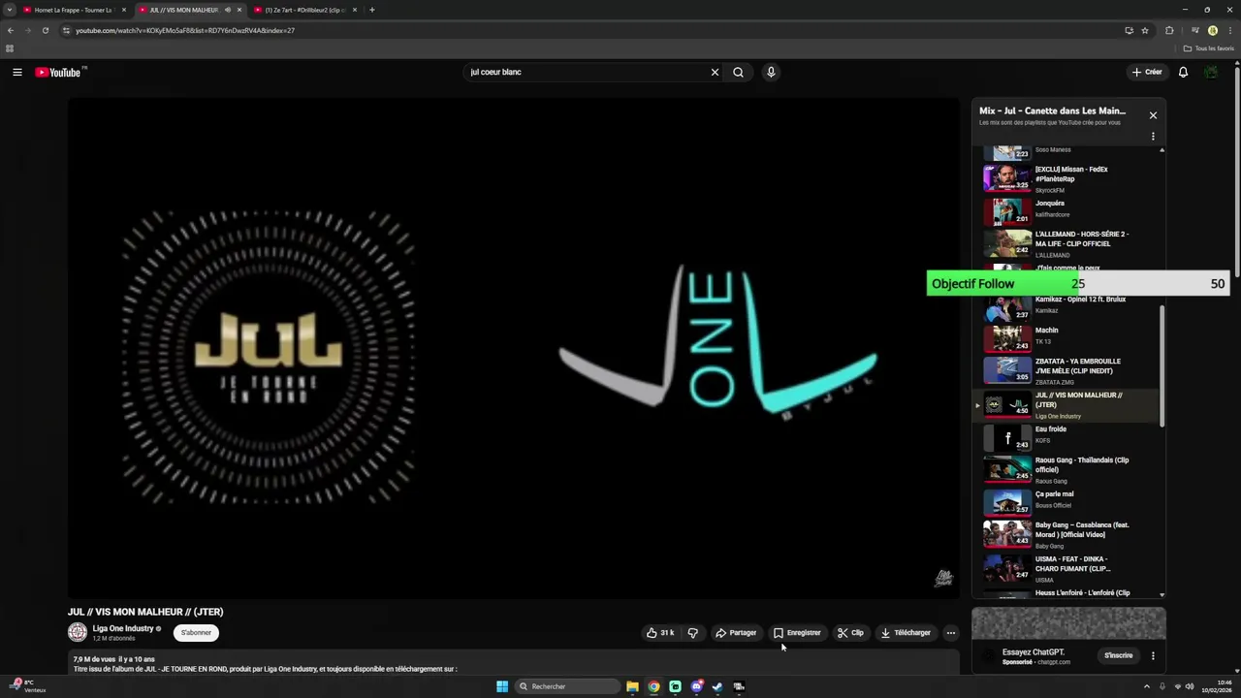Reload the page
1241x698 pixels.
click(45, 30)
